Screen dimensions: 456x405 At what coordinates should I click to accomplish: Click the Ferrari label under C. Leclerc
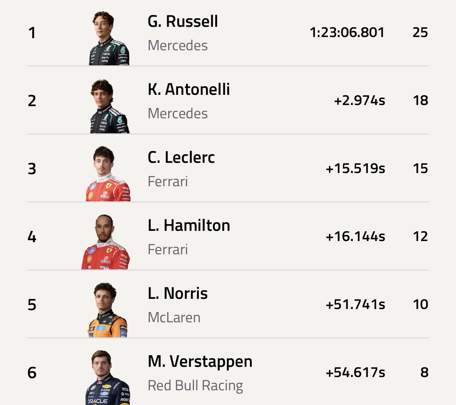pos(168,181)
